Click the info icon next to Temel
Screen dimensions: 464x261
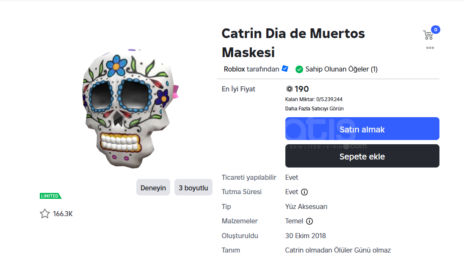pyautogui.click(x=309, y=221)
